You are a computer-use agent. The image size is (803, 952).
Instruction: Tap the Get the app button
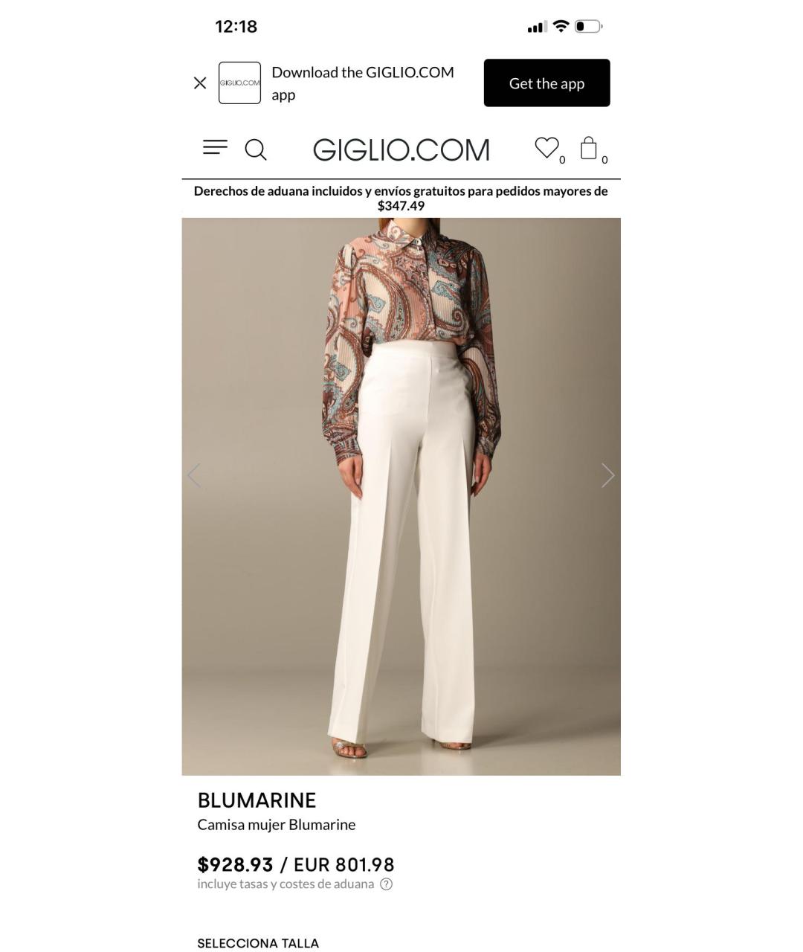click(x=546, y=83)
